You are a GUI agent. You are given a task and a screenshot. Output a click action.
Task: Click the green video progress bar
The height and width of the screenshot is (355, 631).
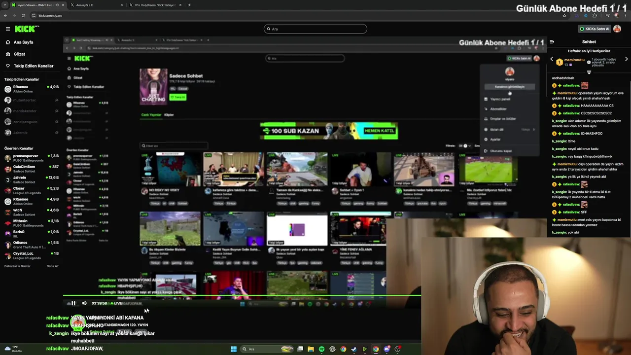(242, 296)
